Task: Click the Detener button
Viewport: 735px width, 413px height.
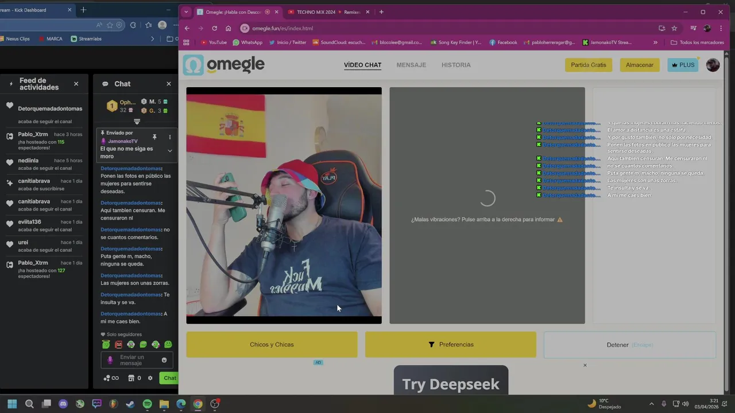Action: point(630,345)
